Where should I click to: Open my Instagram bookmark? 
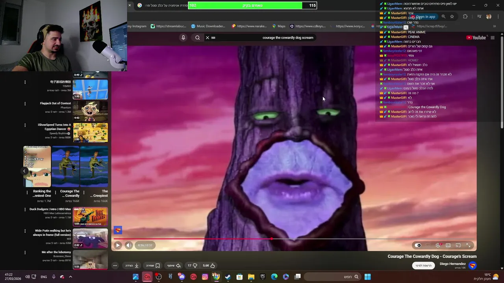[137, 26]
